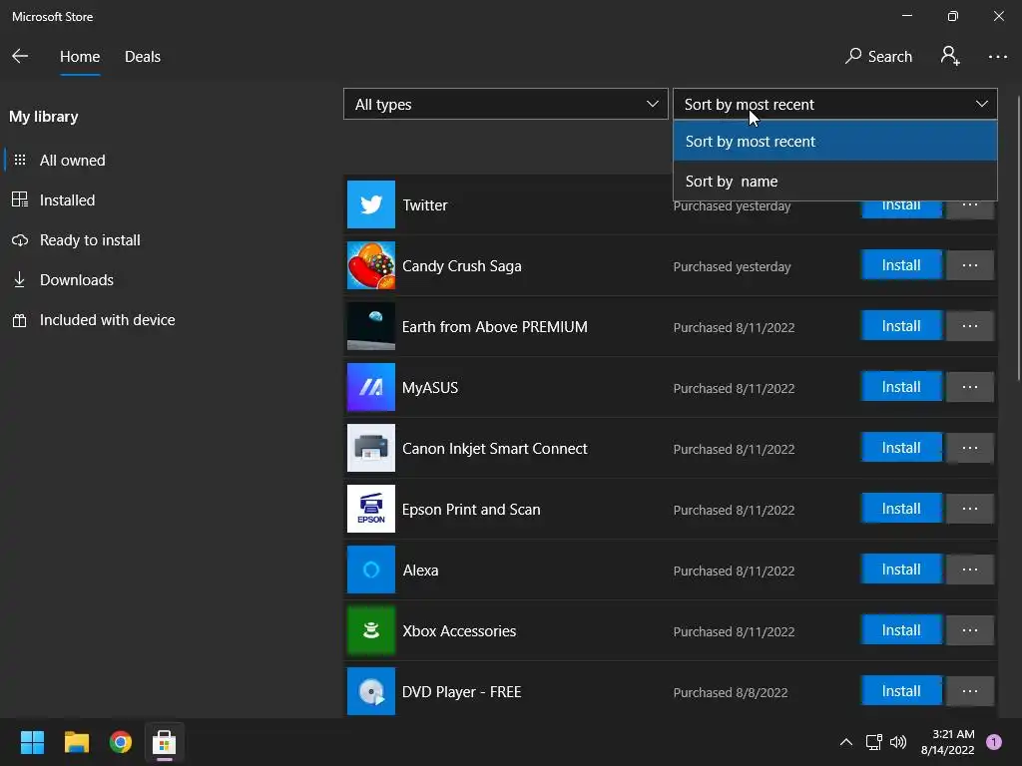Click the Alexa app icon
Viewport: 1022px width, 766px height.
(371, 570)
